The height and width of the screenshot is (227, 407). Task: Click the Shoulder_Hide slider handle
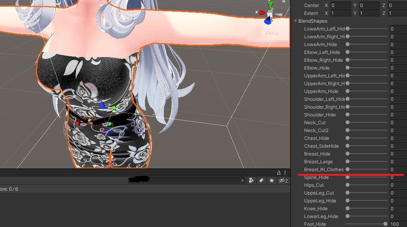point(347,115)
